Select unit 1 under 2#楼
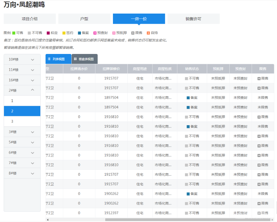This screenshot has height=222, width=277. click(22, 101)
